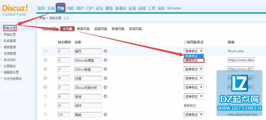Screen dimensions: 266x120
Task: Open 界面 top menu
Action: [61, 8]
